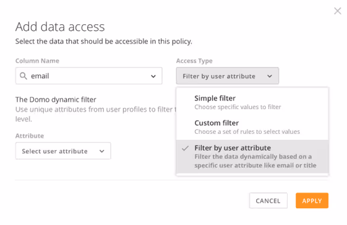Click 'Choose a set of rules' description
Screen dimensions: 347x225
coord(247,131)
